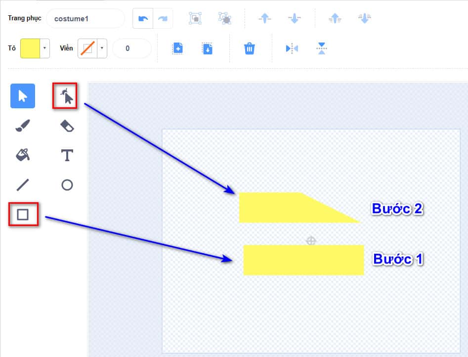
Task: Select the Rectangle tool
Action: (23, 215)
